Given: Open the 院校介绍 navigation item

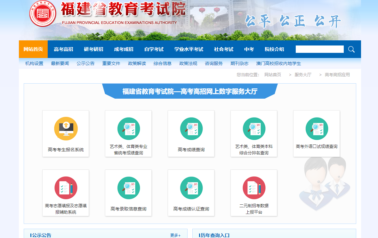Looking at the screenshot, I should [x=274, y=49].
